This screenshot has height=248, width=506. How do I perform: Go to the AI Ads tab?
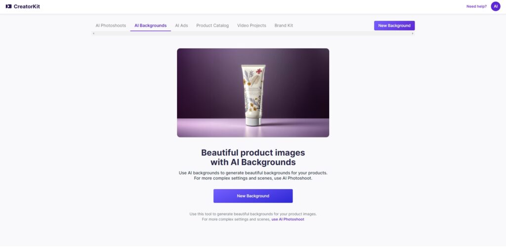click(x=181, y=26)
